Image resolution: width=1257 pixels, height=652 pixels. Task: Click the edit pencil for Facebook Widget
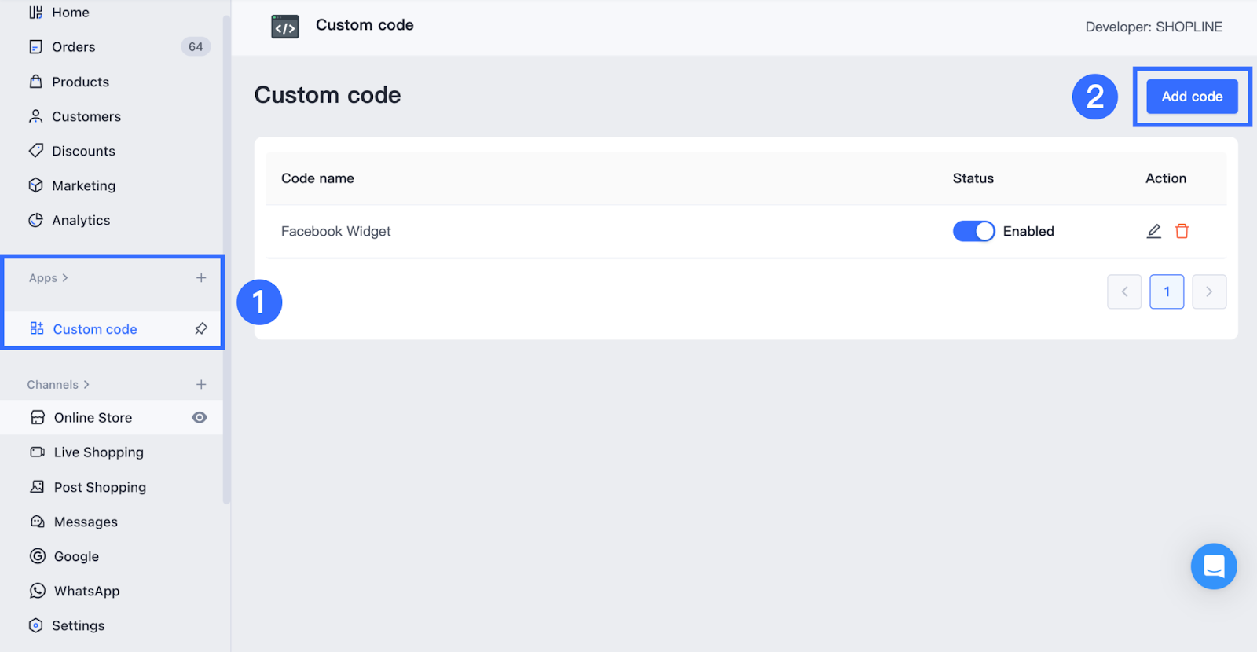(1153, 231)
